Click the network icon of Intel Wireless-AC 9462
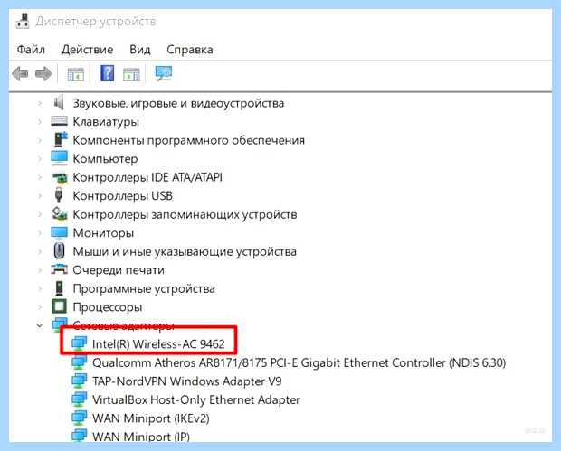 click(79, 343)
